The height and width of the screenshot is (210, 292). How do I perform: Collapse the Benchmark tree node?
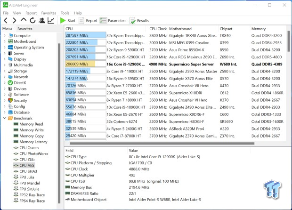pyautogui.click(x=5, y=118)
